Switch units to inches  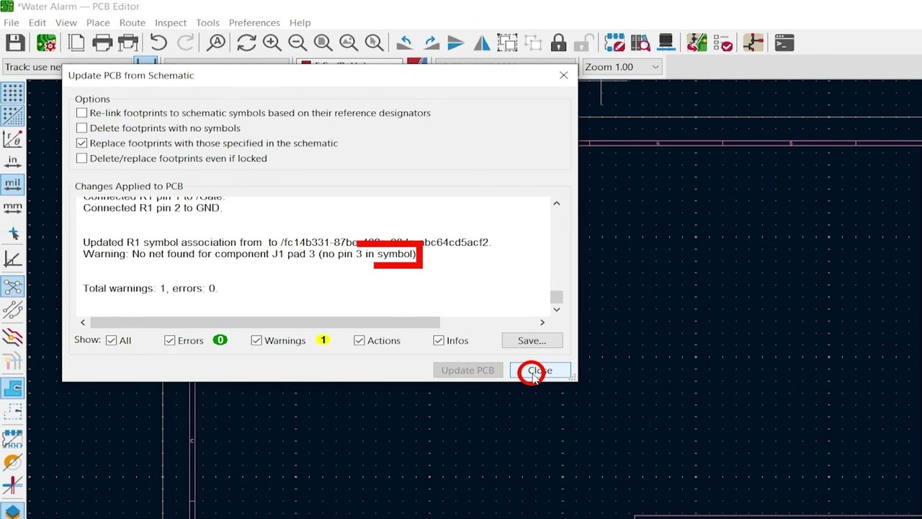click(x=13, y=161)
